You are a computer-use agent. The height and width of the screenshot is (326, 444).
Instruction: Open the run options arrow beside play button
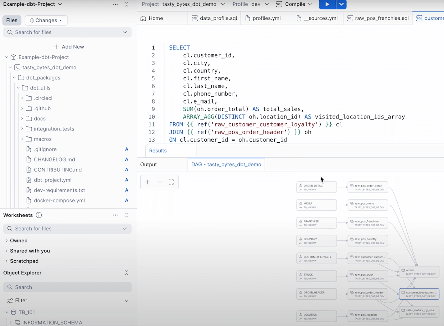341,4
